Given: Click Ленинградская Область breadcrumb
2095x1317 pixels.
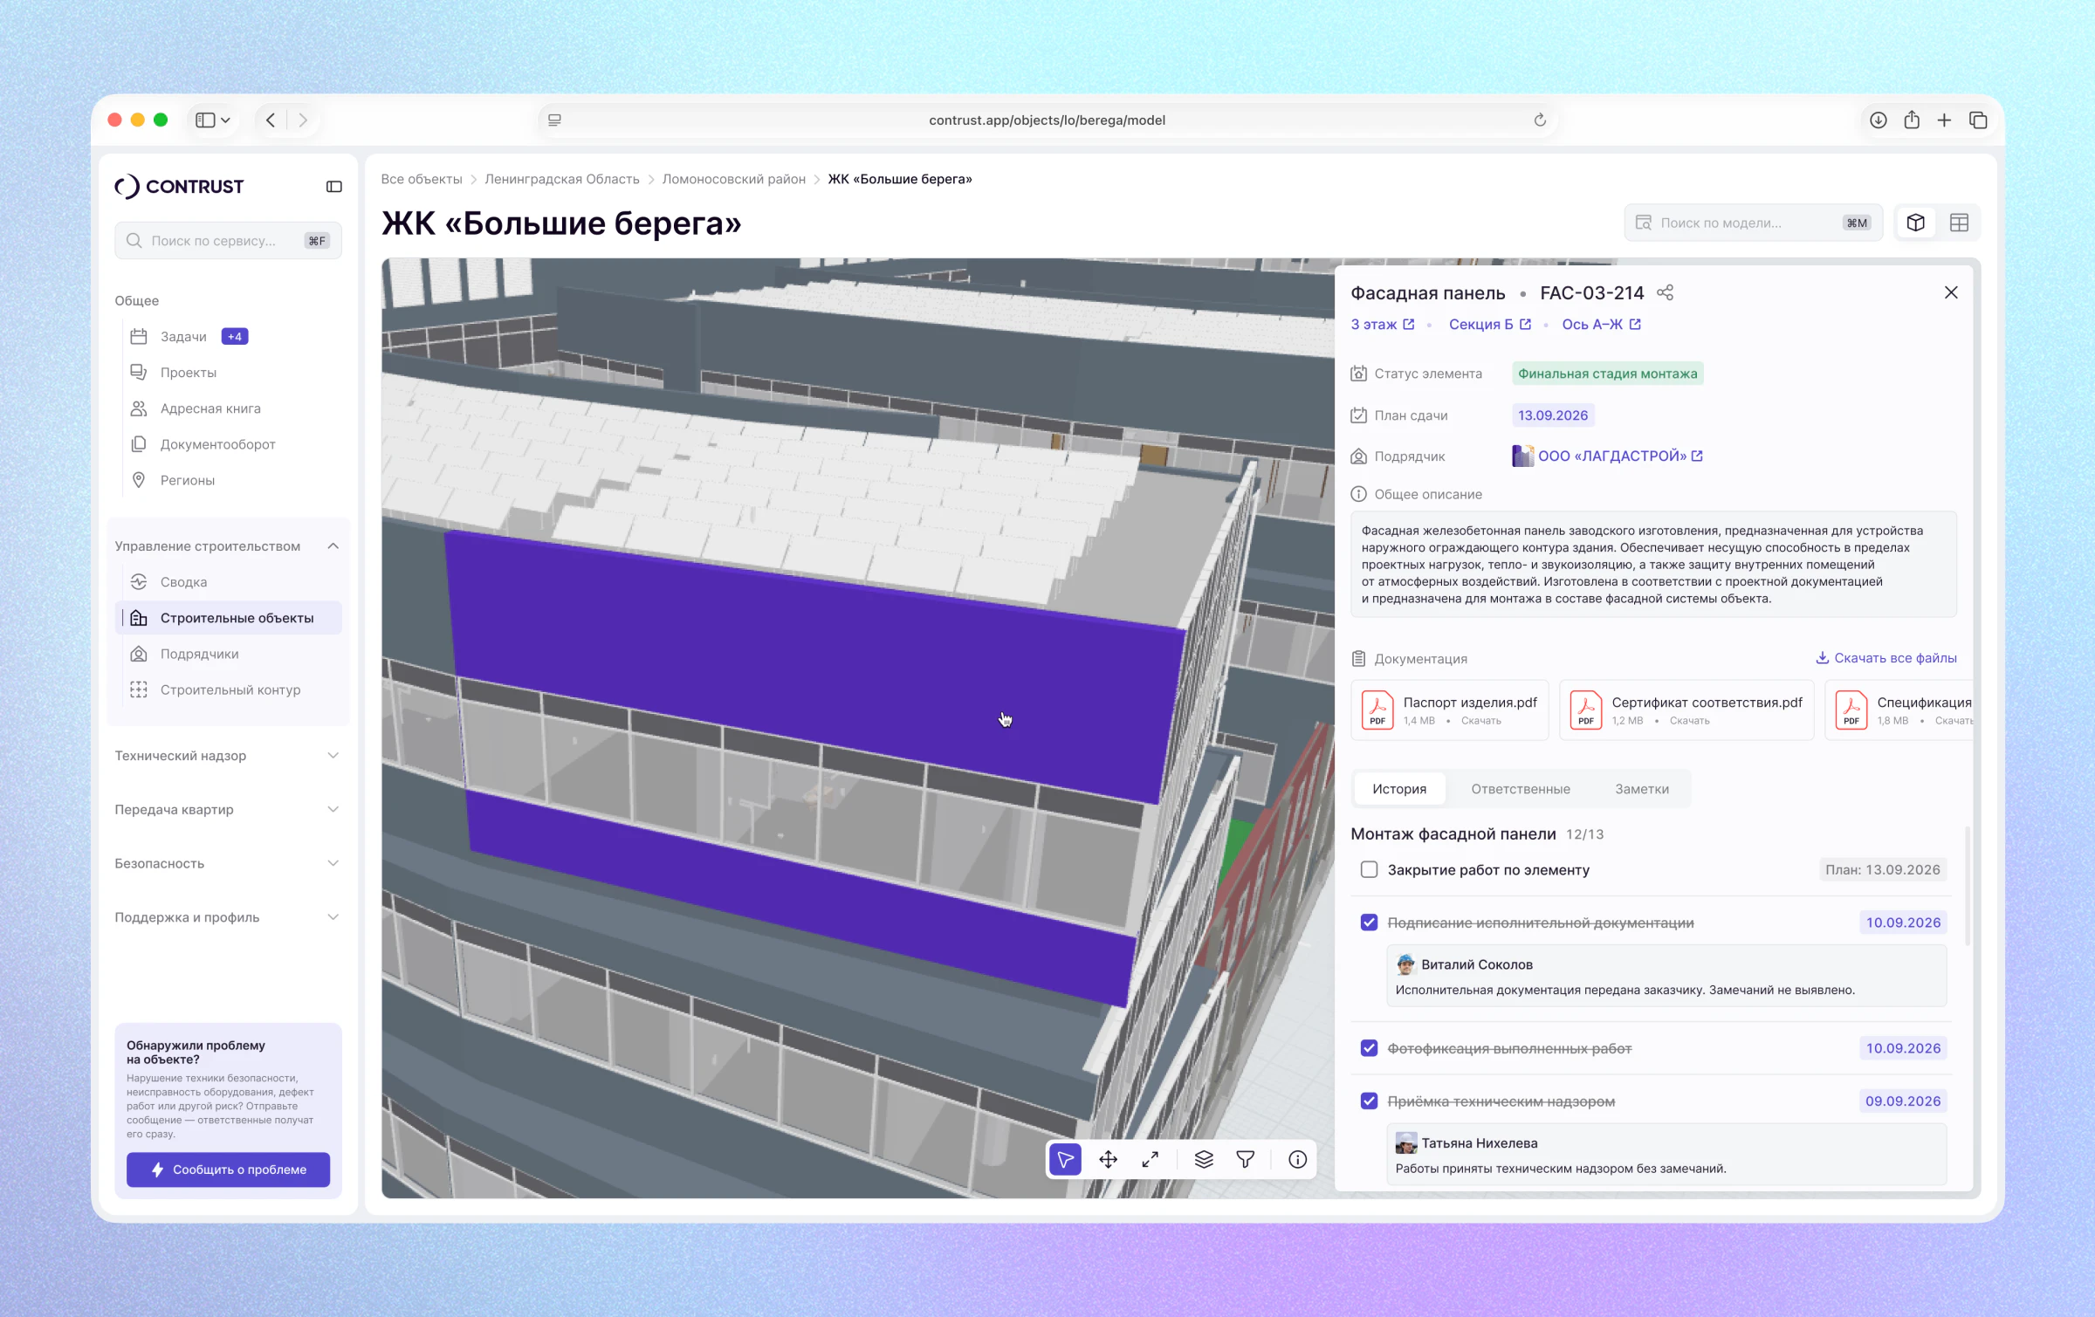Looking at the screenshot, I should 562,179.
